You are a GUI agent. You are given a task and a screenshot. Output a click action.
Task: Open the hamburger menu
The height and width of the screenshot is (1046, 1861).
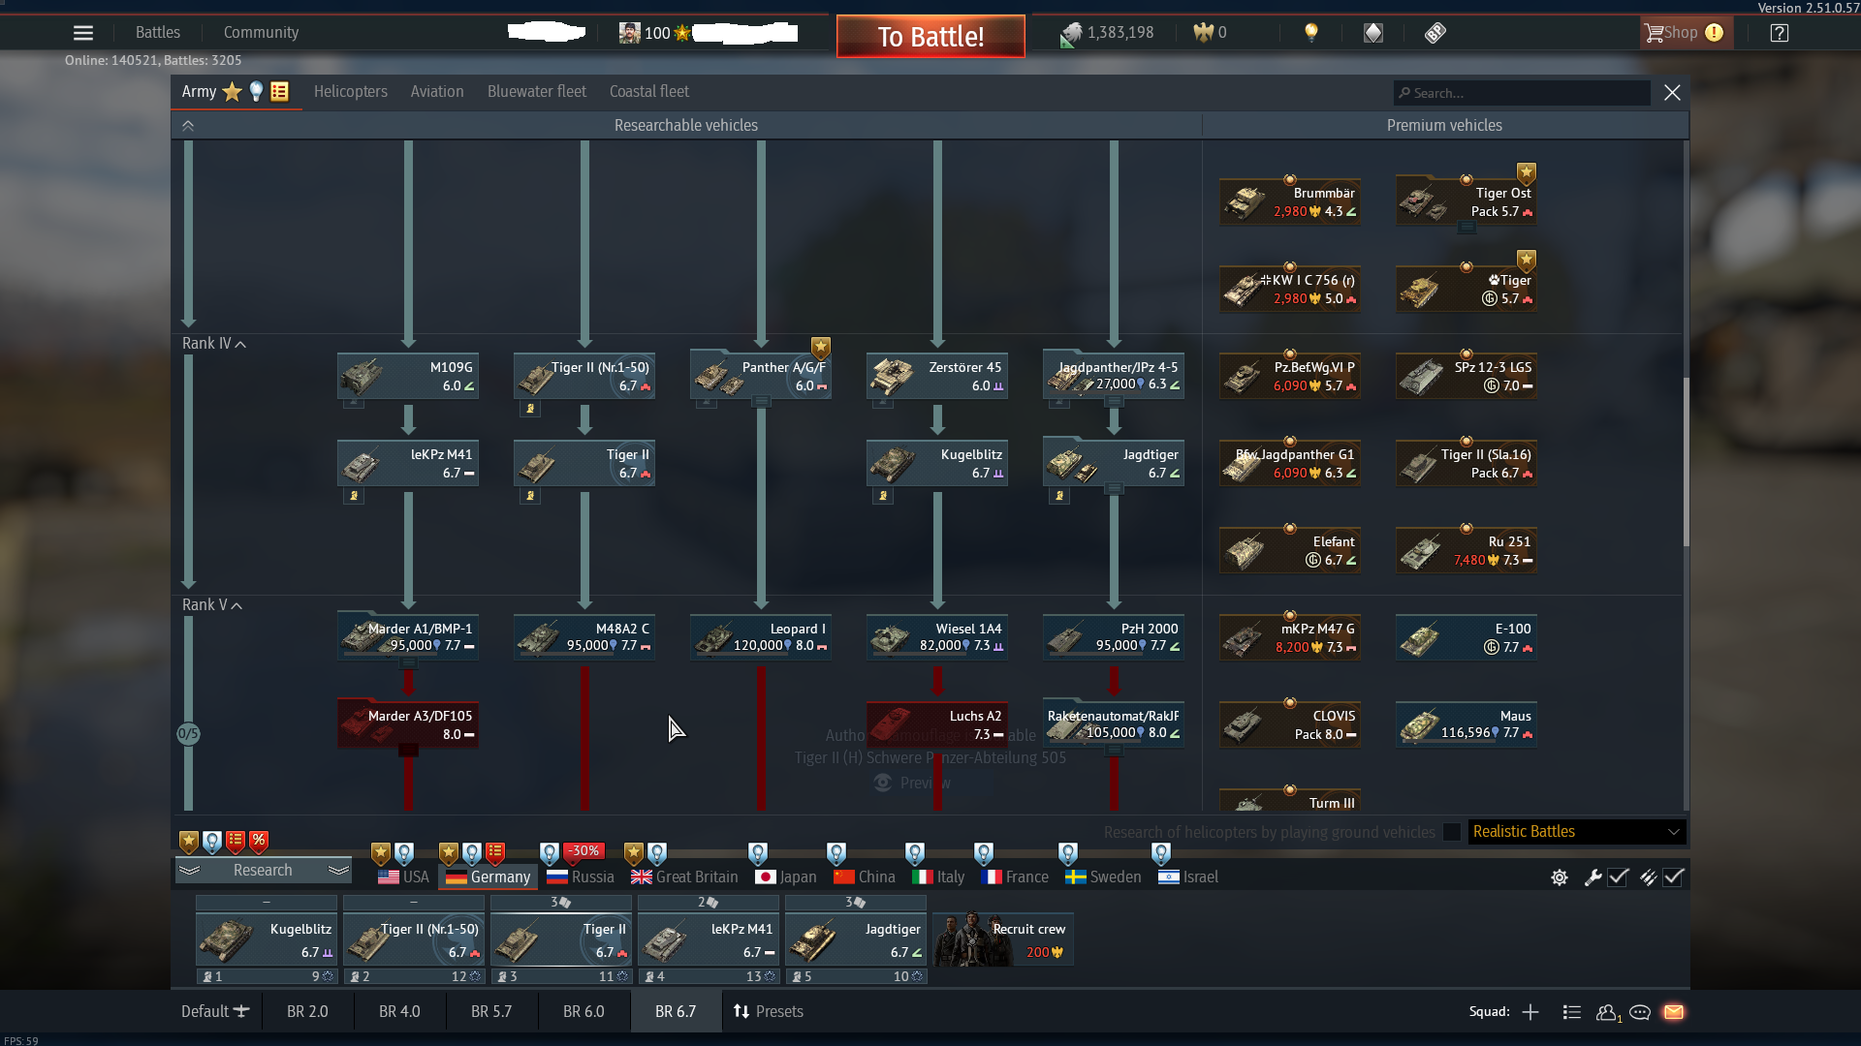[x=83, y=32]
